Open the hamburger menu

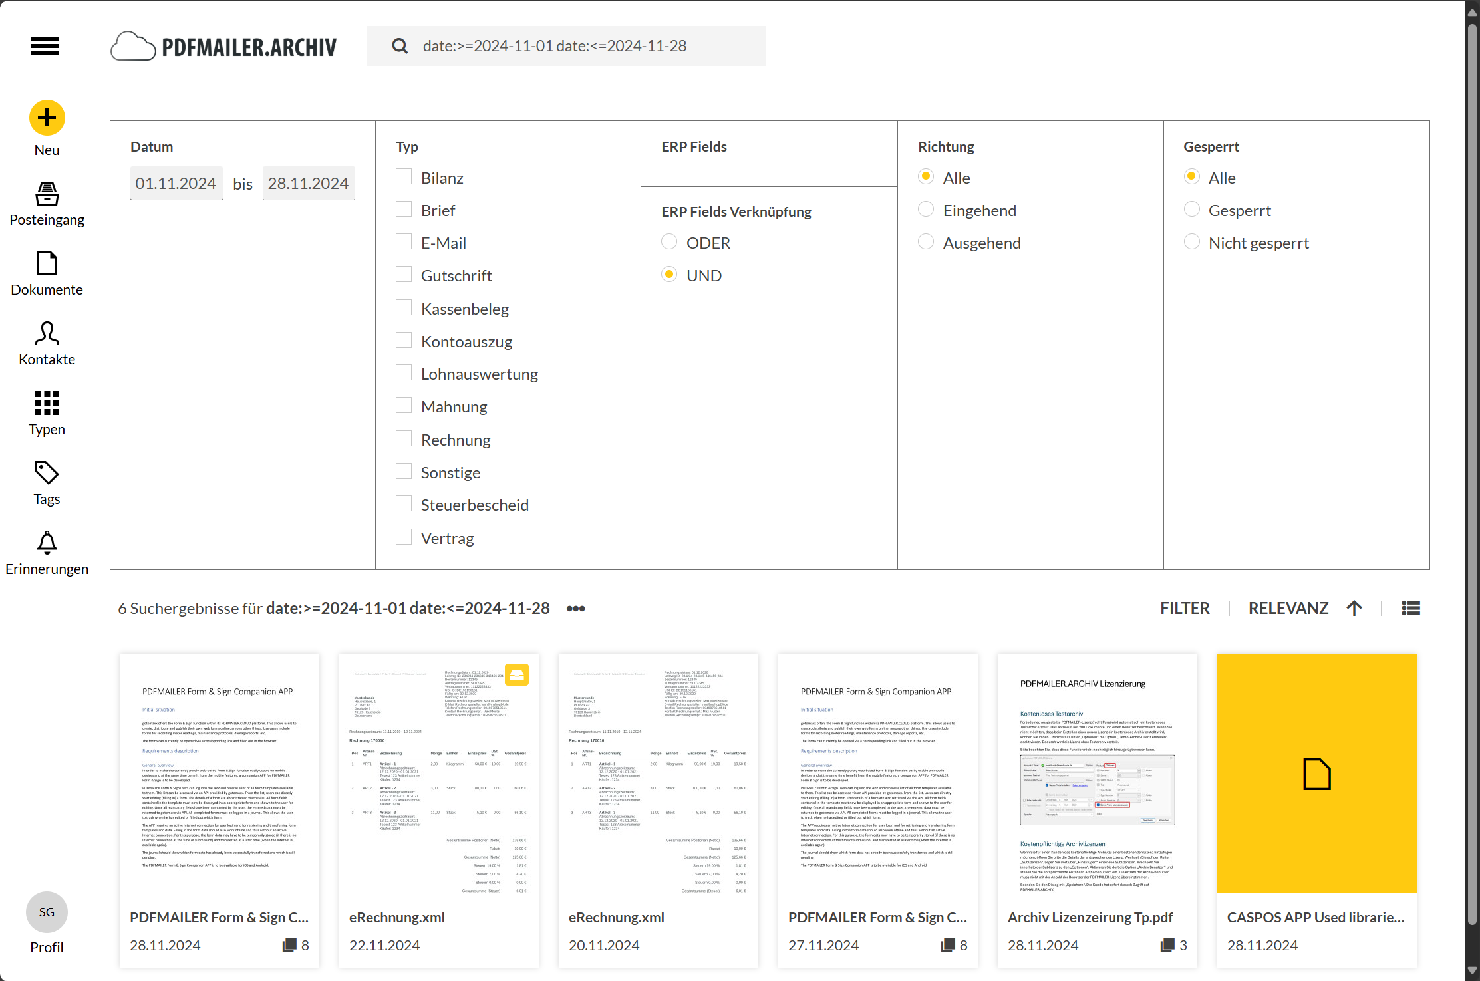pos(45,46)
